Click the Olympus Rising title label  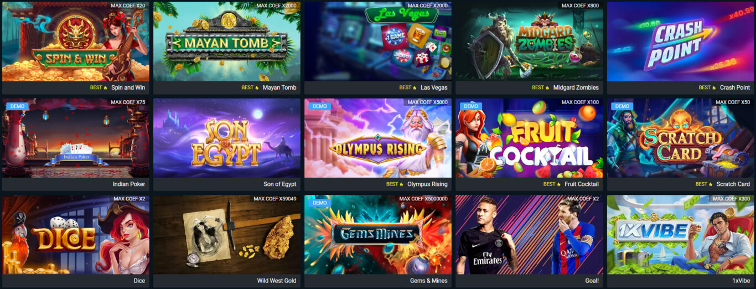[427, 184]
